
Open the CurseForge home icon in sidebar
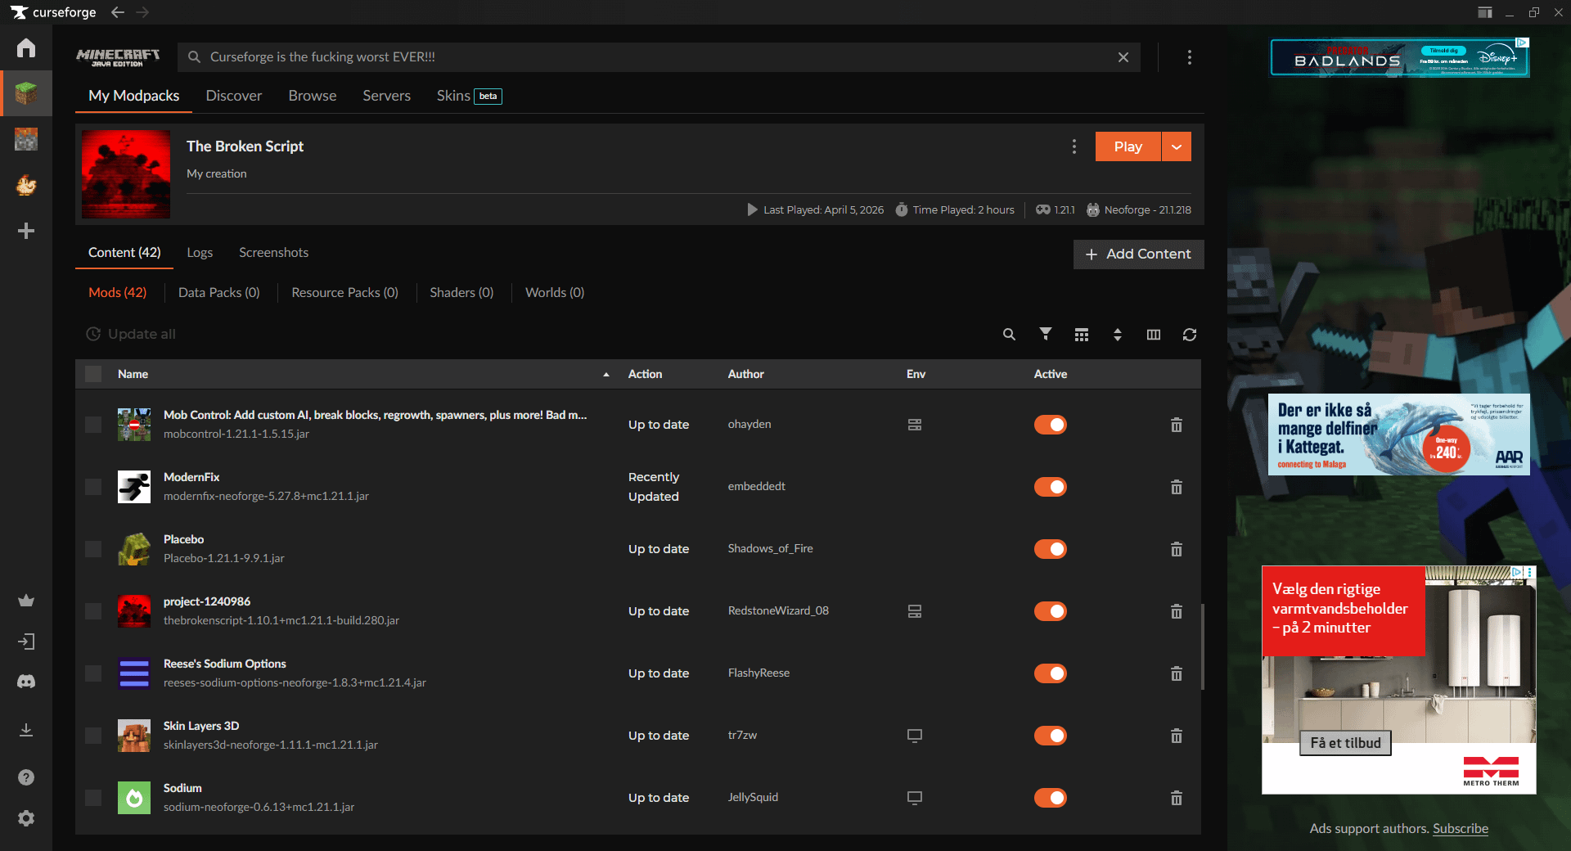(x=26, y=47)
